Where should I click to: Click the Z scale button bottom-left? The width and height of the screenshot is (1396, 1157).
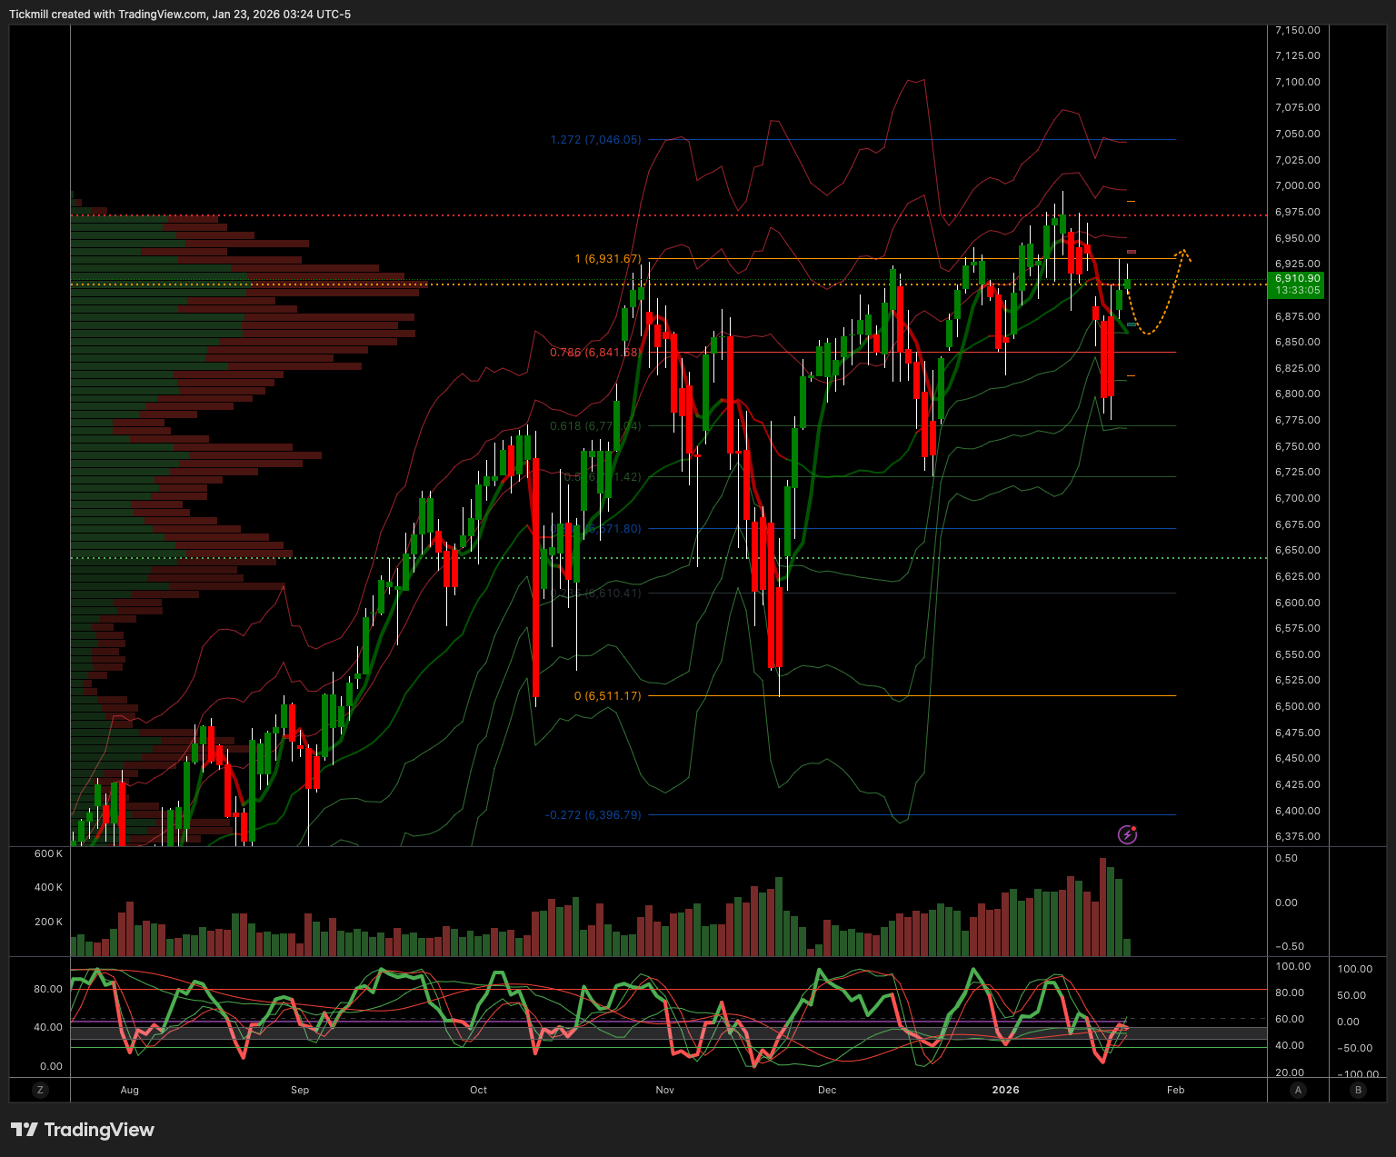40,1090
